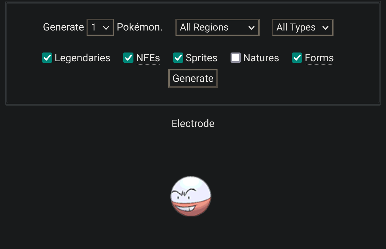Uncheck the Legendaries checkbox
386x249 pixels.
click(x=47, y=58)
